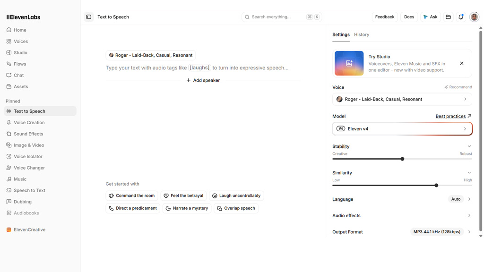
Task: Open Speech to Text in sidebar
Action: coord(40,190)
